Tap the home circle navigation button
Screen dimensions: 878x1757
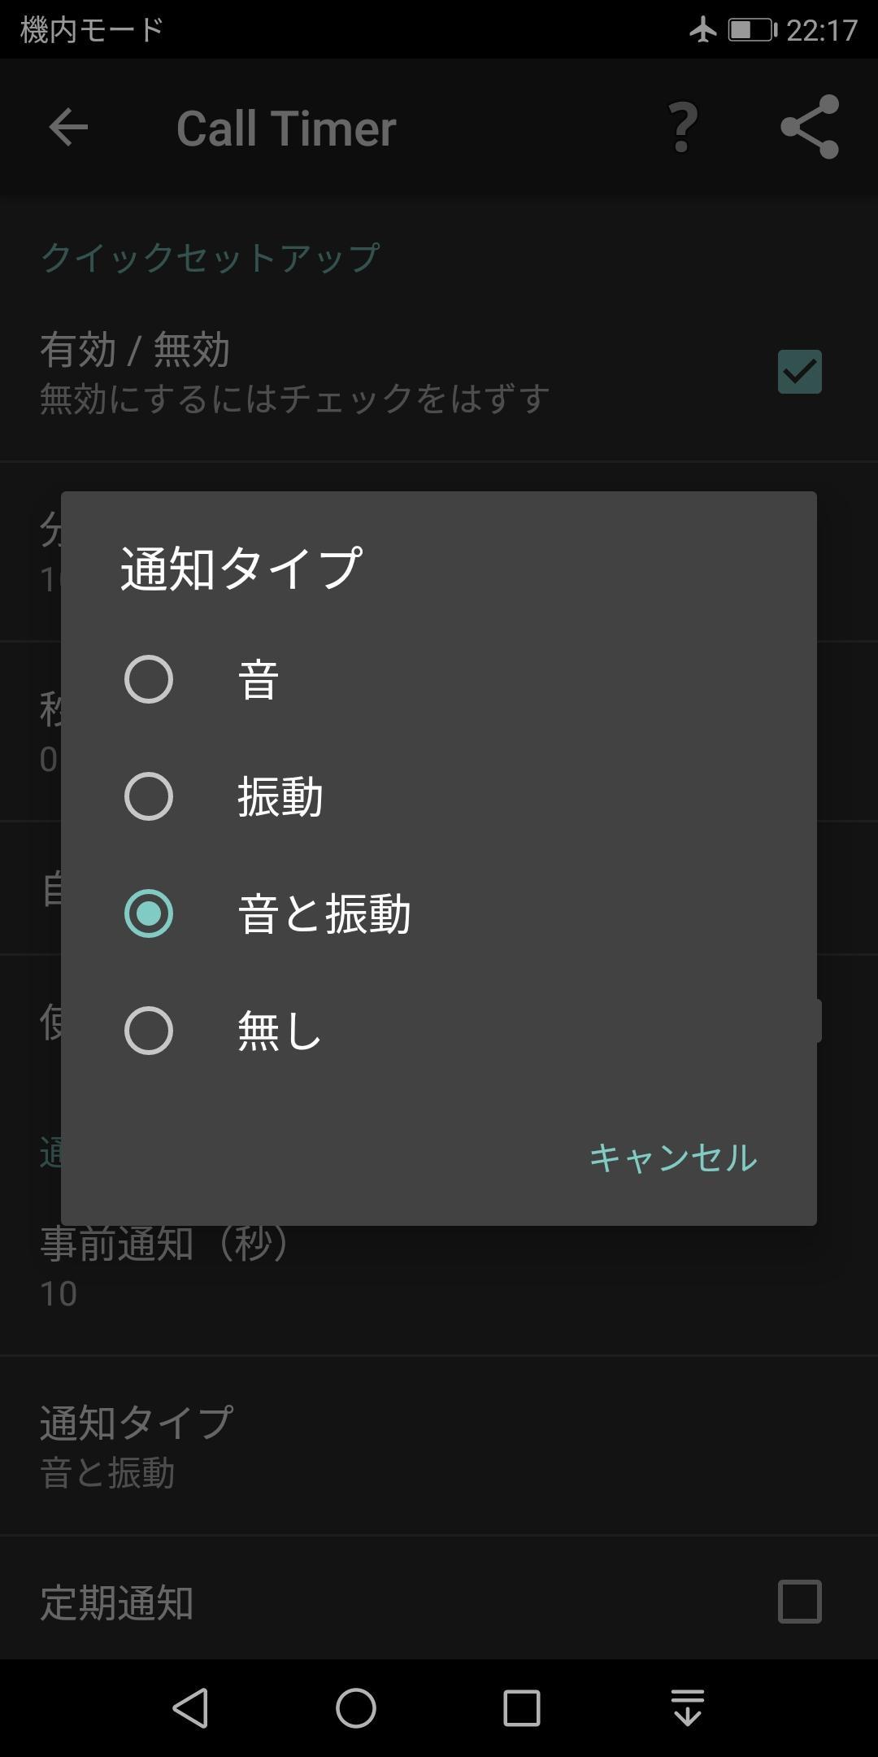pyautogui.click(x=356, y=1707)
